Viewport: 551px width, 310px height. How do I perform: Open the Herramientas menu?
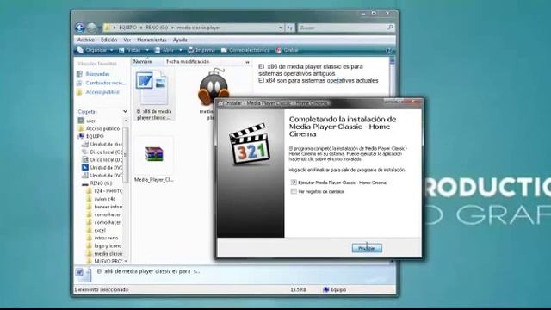[152, 40]
